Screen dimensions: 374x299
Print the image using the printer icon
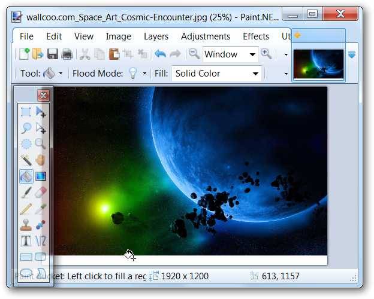coord(67,54)
